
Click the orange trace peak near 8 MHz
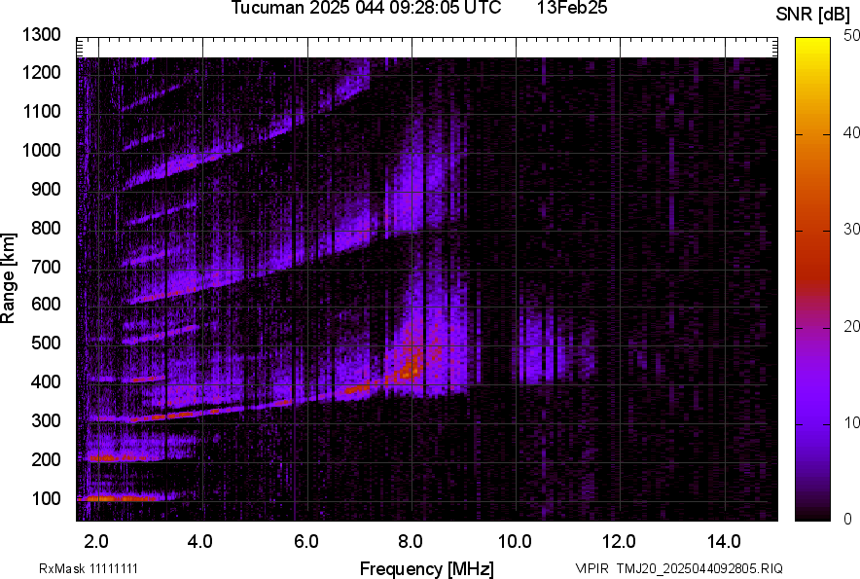[x=410, y=368]
